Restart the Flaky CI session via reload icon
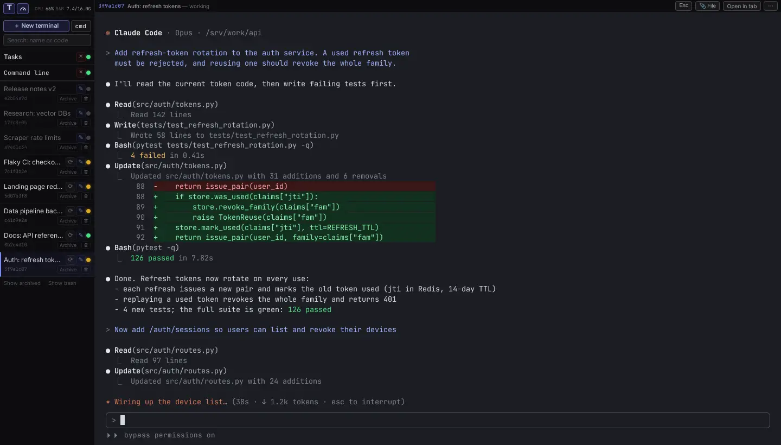The width and height of the screenshot is (781, 445). 71,162
